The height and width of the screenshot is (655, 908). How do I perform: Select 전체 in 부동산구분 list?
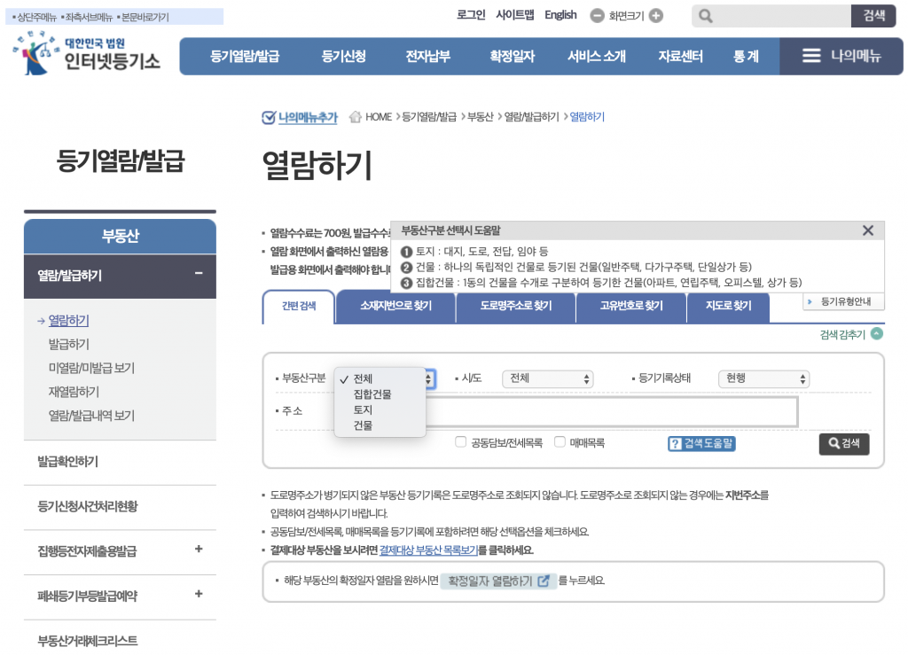[380, 379]
